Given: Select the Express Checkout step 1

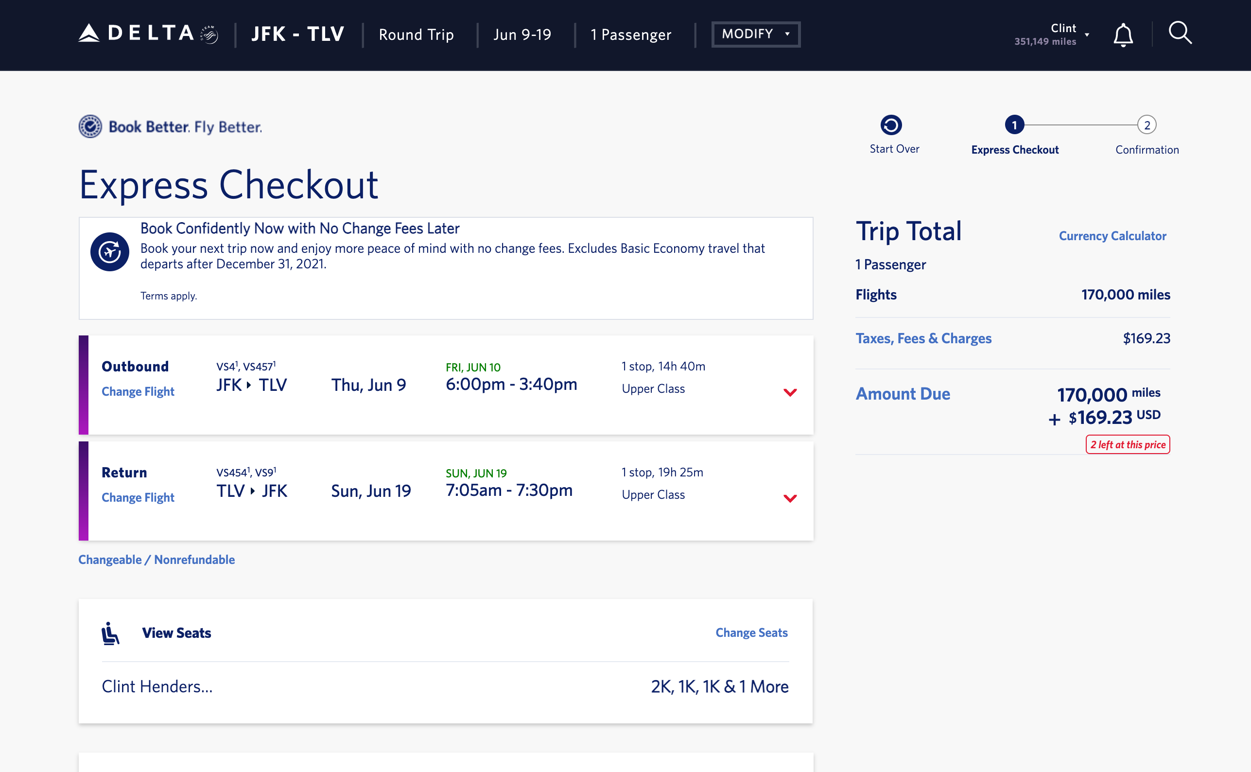Looking at the screenshot, I should pos(1014,125).
